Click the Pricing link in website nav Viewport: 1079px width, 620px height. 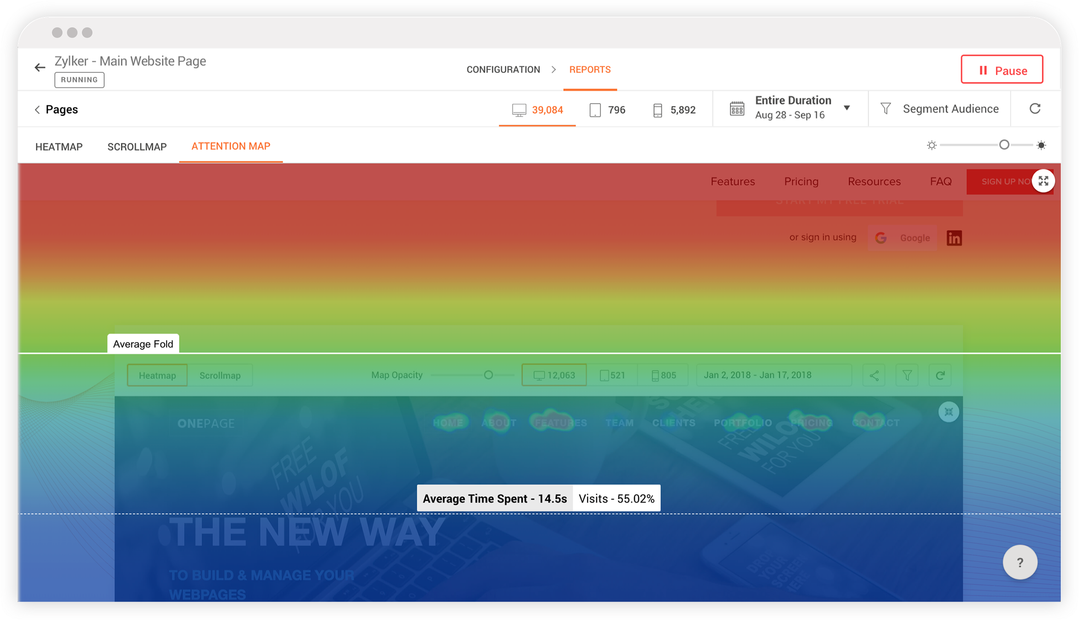(x=801, y=182)
